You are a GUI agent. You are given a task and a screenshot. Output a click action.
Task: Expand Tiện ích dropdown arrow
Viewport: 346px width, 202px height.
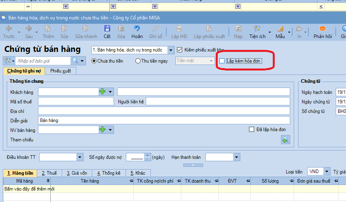point(270,32)
